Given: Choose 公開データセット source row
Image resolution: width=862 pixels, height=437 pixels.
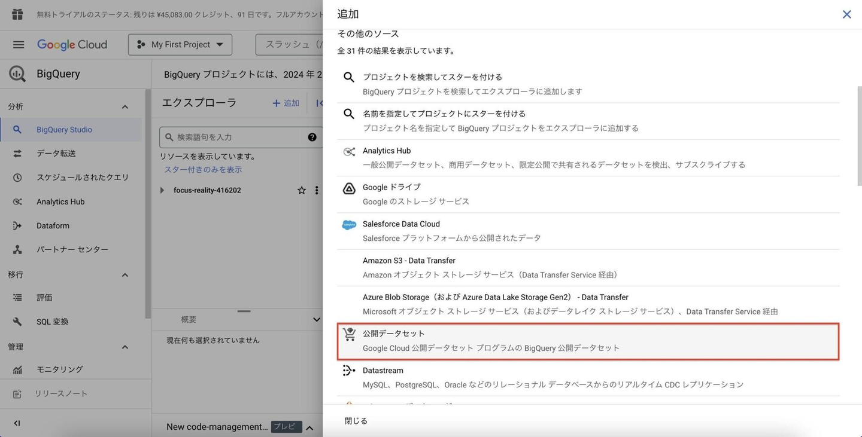Looking at the screenshot, I should [588, 341].
